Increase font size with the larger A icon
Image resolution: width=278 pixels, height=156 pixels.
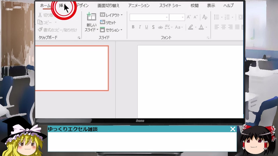point(189,17)
